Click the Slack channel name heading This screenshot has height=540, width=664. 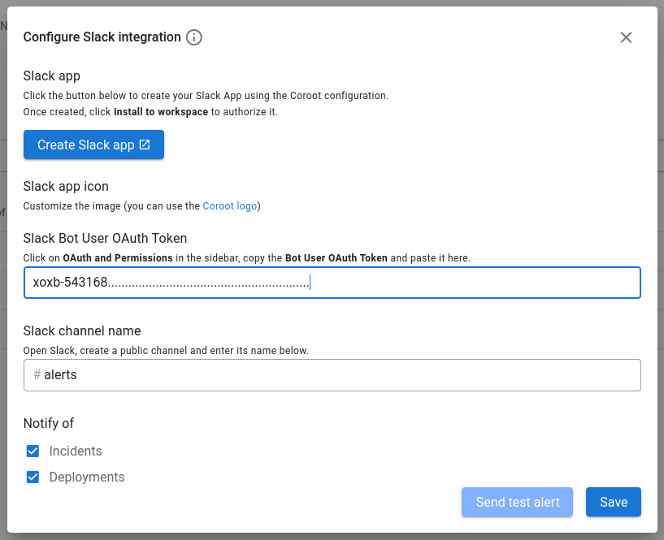tap(82, 330)
